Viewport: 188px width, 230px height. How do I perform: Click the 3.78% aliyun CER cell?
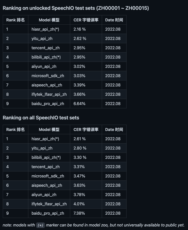tap(79, 195)
